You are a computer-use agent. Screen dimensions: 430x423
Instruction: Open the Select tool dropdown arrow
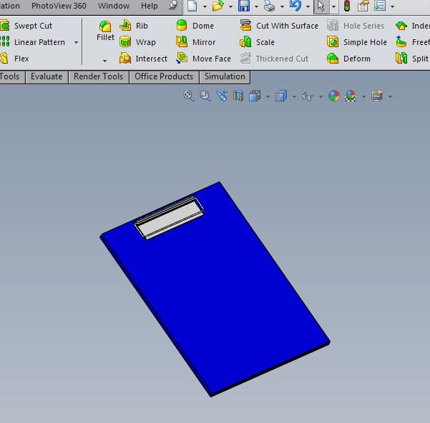(x=333, y=6)
